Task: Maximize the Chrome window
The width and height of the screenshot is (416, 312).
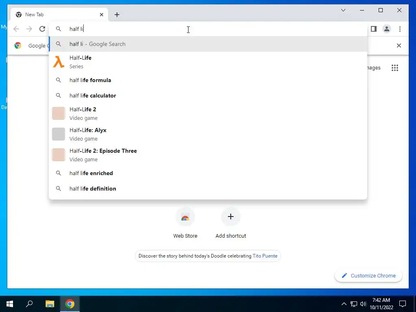Action: [x=380, y=10]
